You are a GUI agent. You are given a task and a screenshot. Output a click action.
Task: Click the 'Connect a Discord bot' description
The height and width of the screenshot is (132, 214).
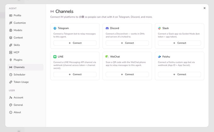point(125,35)
